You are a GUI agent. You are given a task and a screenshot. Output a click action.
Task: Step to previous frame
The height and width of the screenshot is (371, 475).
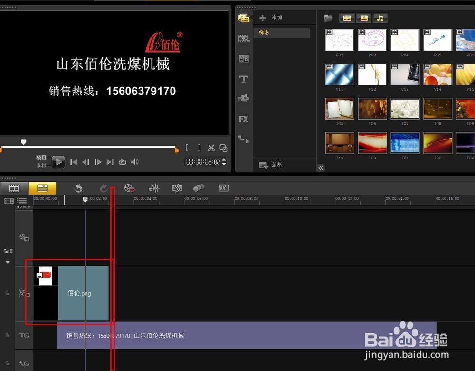tap(85, 162)
